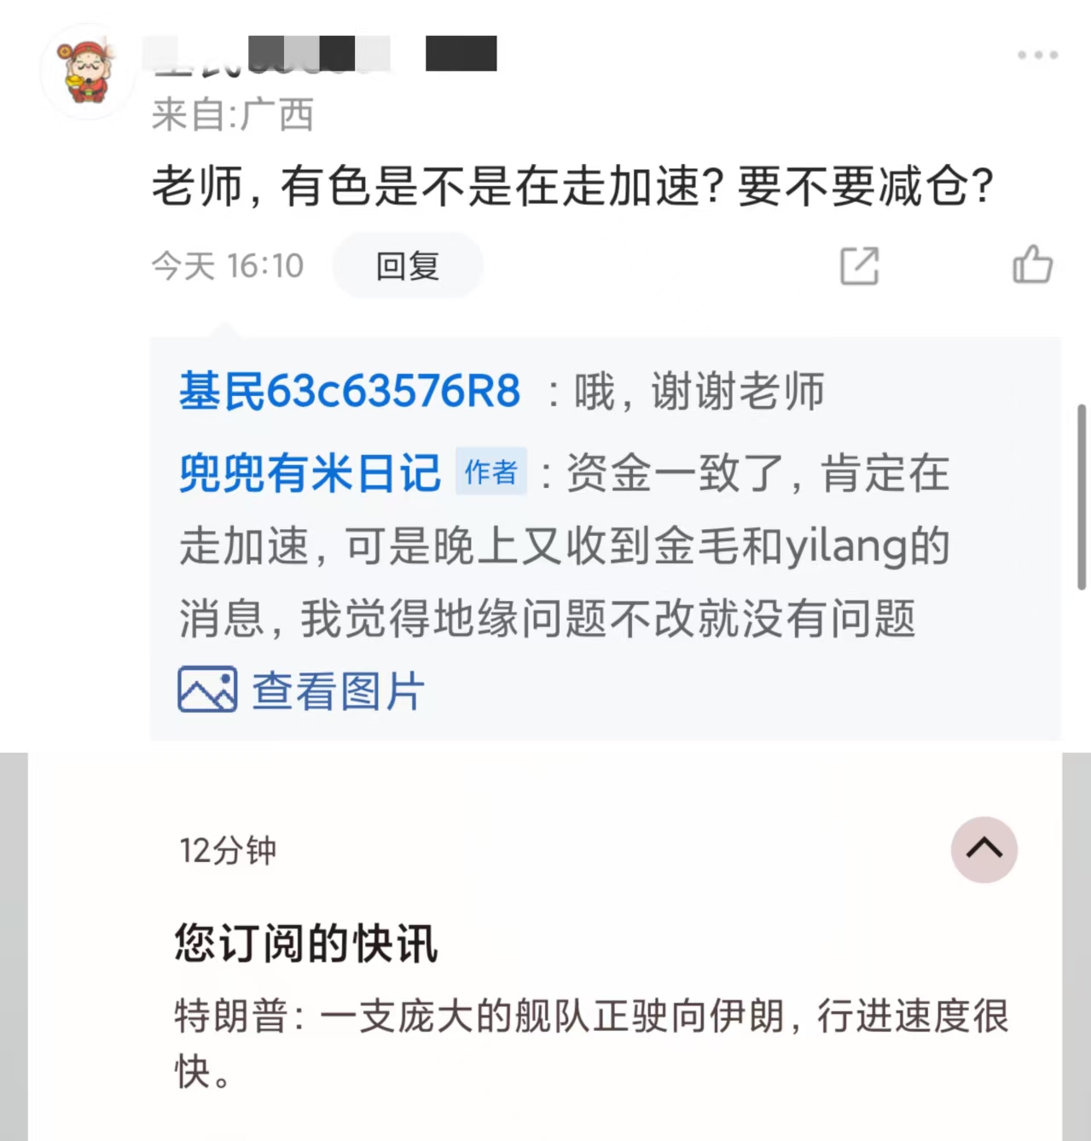Screen dimensions: 1091x1141
Task: Tap the 12分钟 notification time label
Action: coord(228,850)
